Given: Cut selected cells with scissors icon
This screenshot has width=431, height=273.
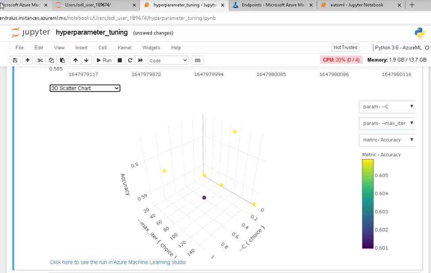Looking at the screenshot, I should 40,60.
